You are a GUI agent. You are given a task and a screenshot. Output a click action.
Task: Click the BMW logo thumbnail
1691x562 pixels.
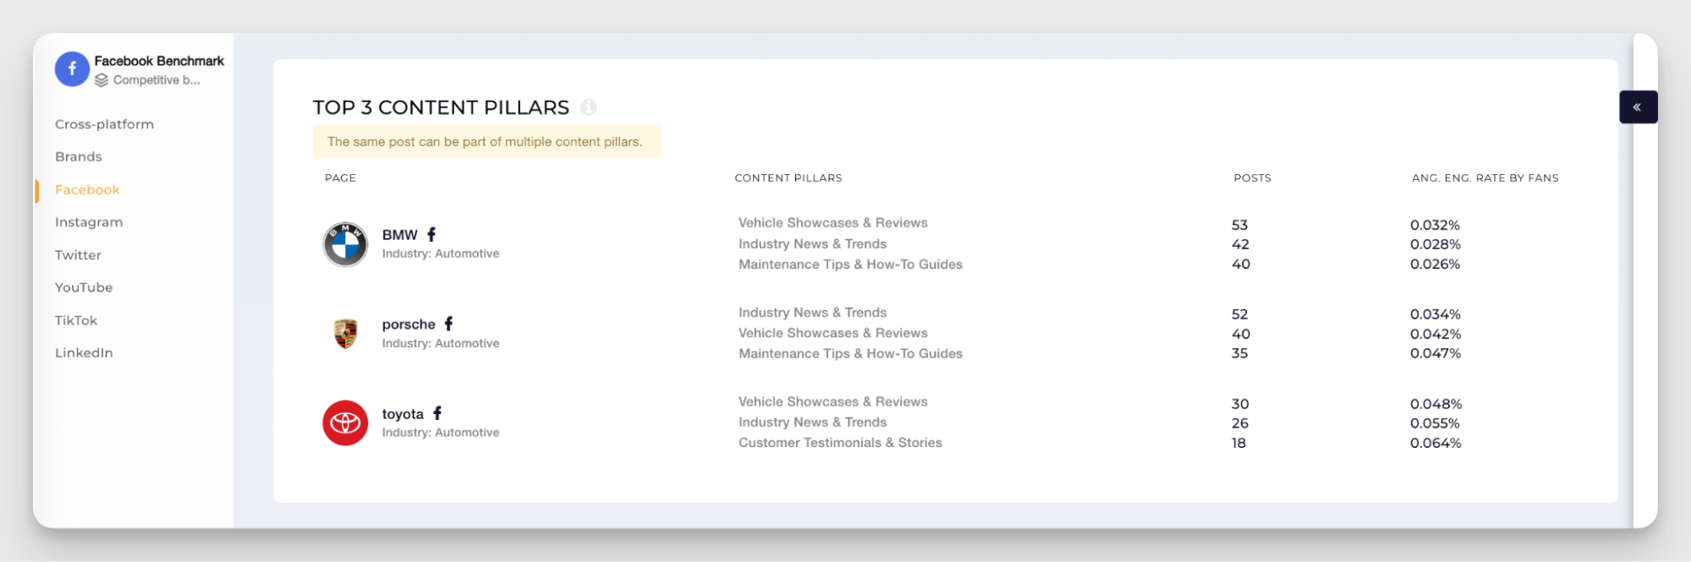point(345,244)
